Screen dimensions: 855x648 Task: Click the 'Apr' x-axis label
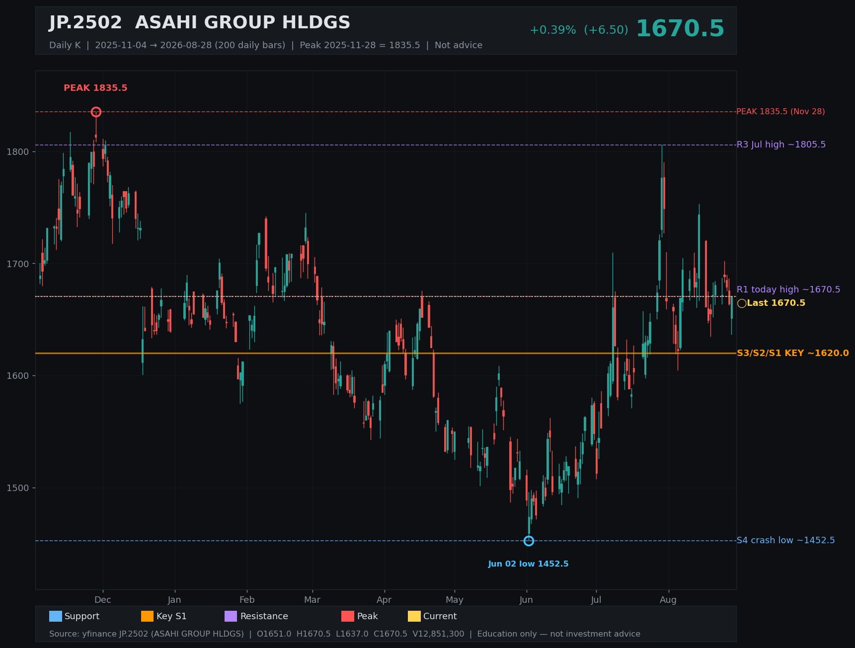[384, 600]
